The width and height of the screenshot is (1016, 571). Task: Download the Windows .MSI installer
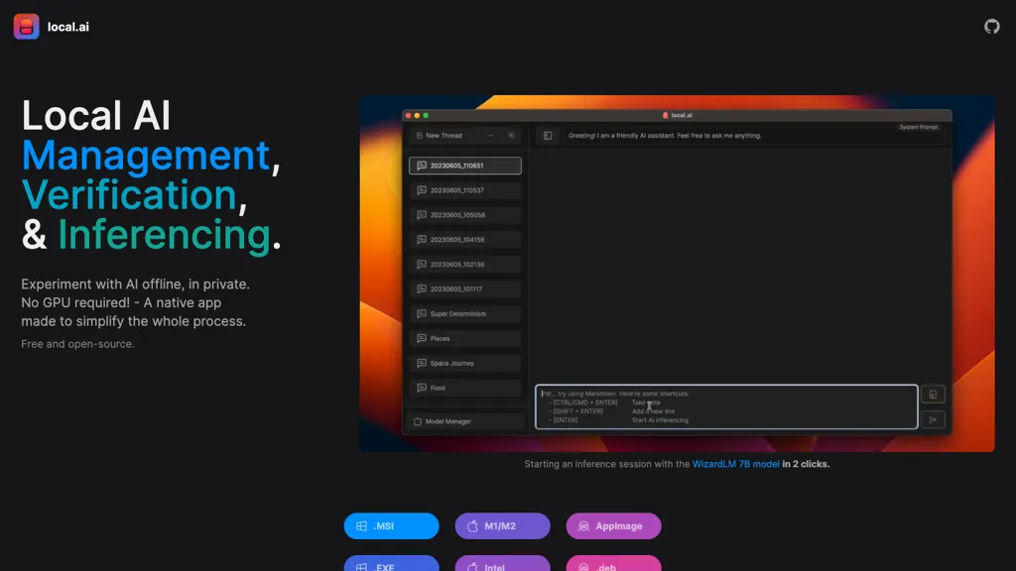click(x=391, y=526)
